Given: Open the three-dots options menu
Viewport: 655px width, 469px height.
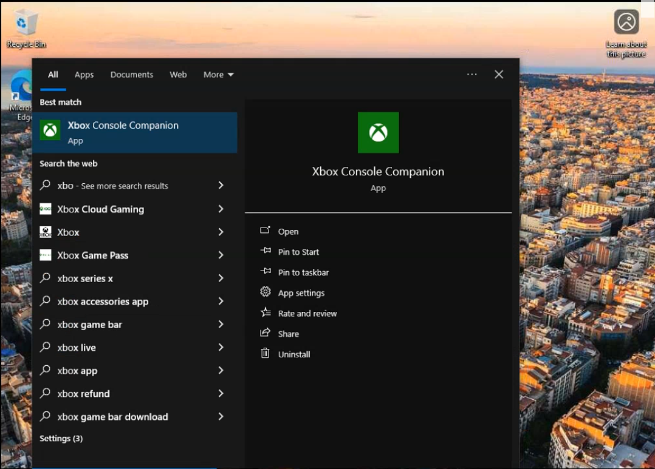Looking at the screenshot, I should (x=472, y=74).
